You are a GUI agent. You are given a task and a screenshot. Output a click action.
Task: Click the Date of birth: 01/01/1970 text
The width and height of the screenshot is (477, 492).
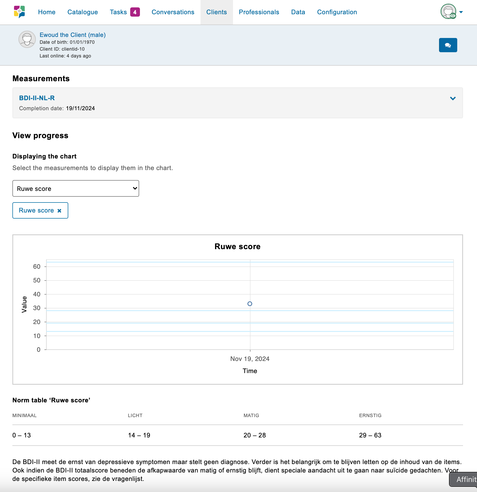pos(67,42)
